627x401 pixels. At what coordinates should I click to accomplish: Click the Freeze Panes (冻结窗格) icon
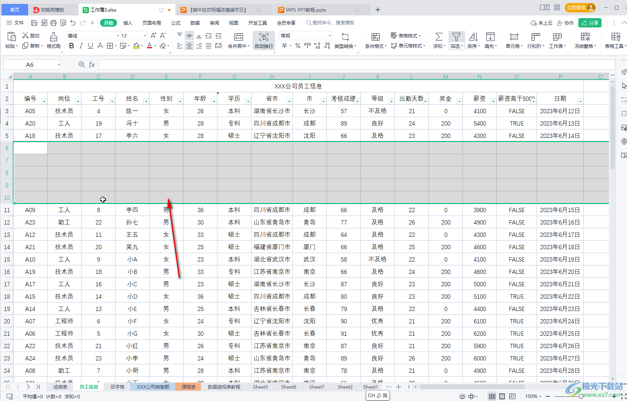585,37
